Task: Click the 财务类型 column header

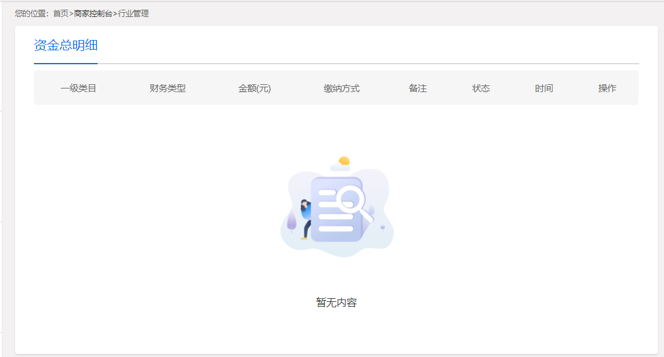Action: point(168,88)
